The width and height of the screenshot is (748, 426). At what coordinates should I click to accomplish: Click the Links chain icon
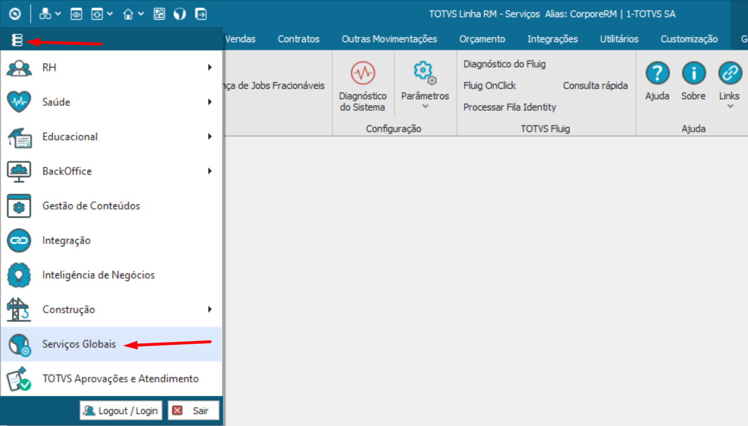click(730, 74)
